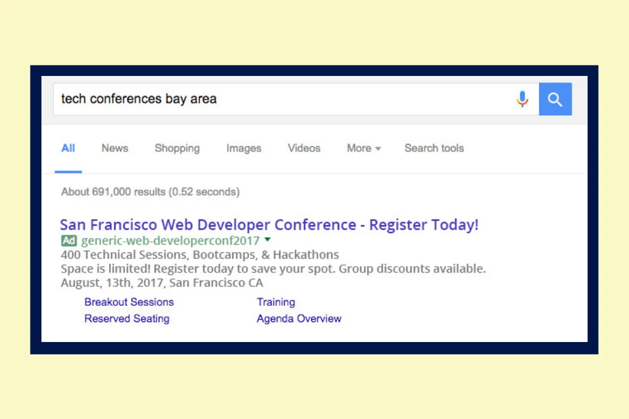
Task: Open the San Francisco Web Developer Conference ad headline
Action: pos(269,225)
